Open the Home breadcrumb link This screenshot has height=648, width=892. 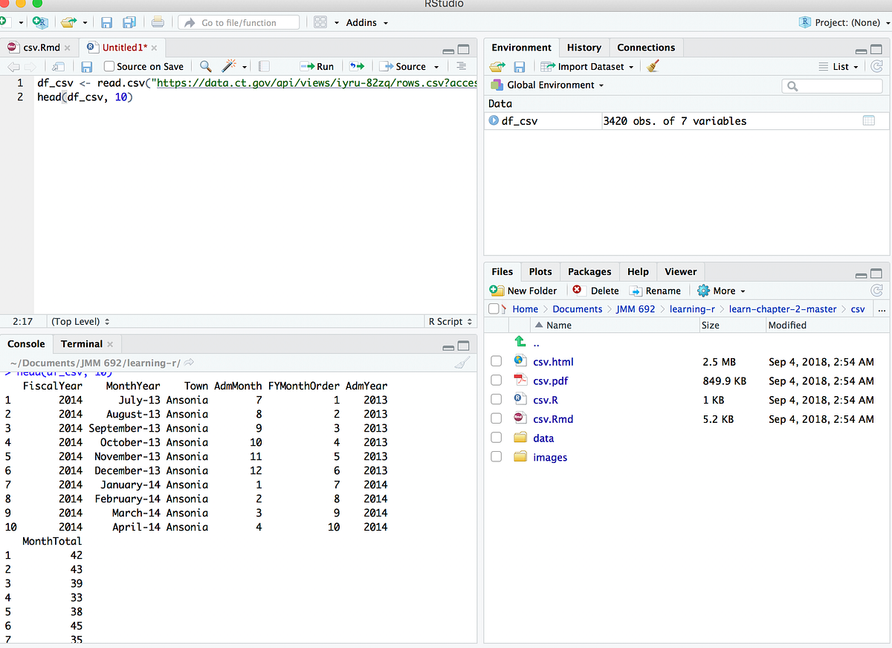click(x=525, y=308)
